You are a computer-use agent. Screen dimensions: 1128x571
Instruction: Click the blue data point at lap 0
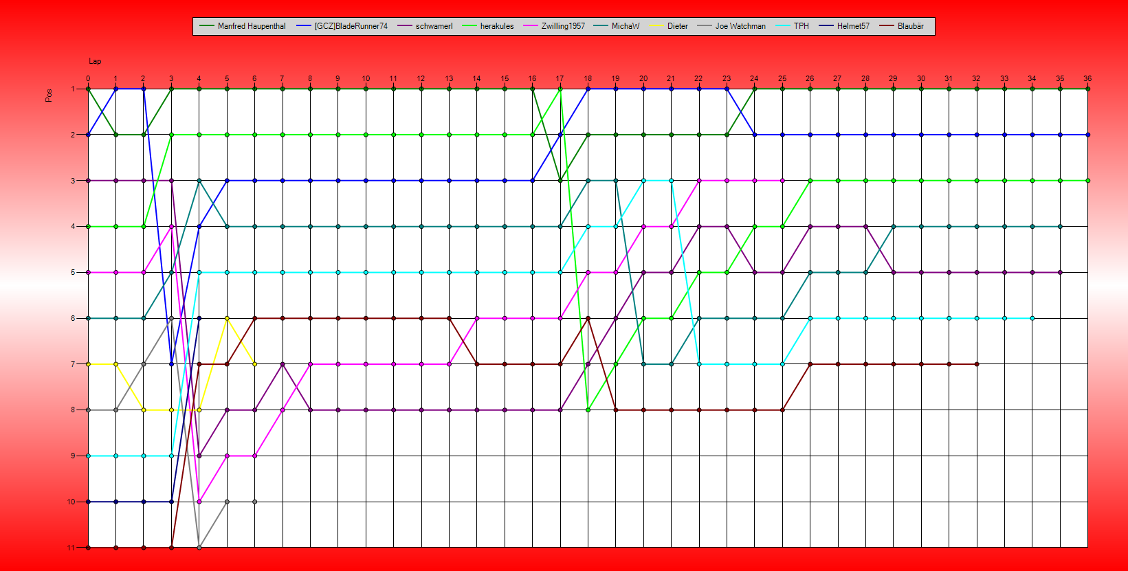click(x=88, y=135)
